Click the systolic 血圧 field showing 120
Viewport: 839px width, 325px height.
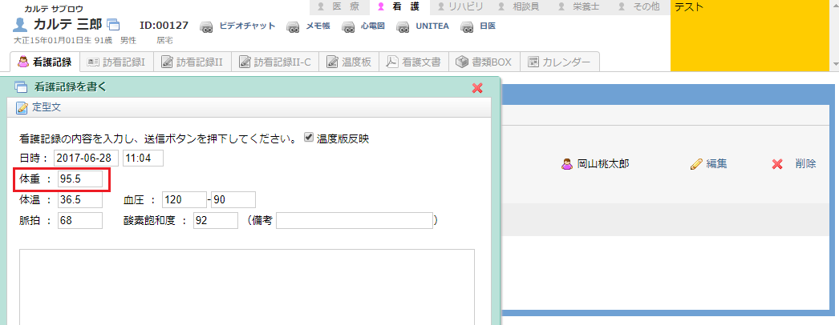coord(184,199)
